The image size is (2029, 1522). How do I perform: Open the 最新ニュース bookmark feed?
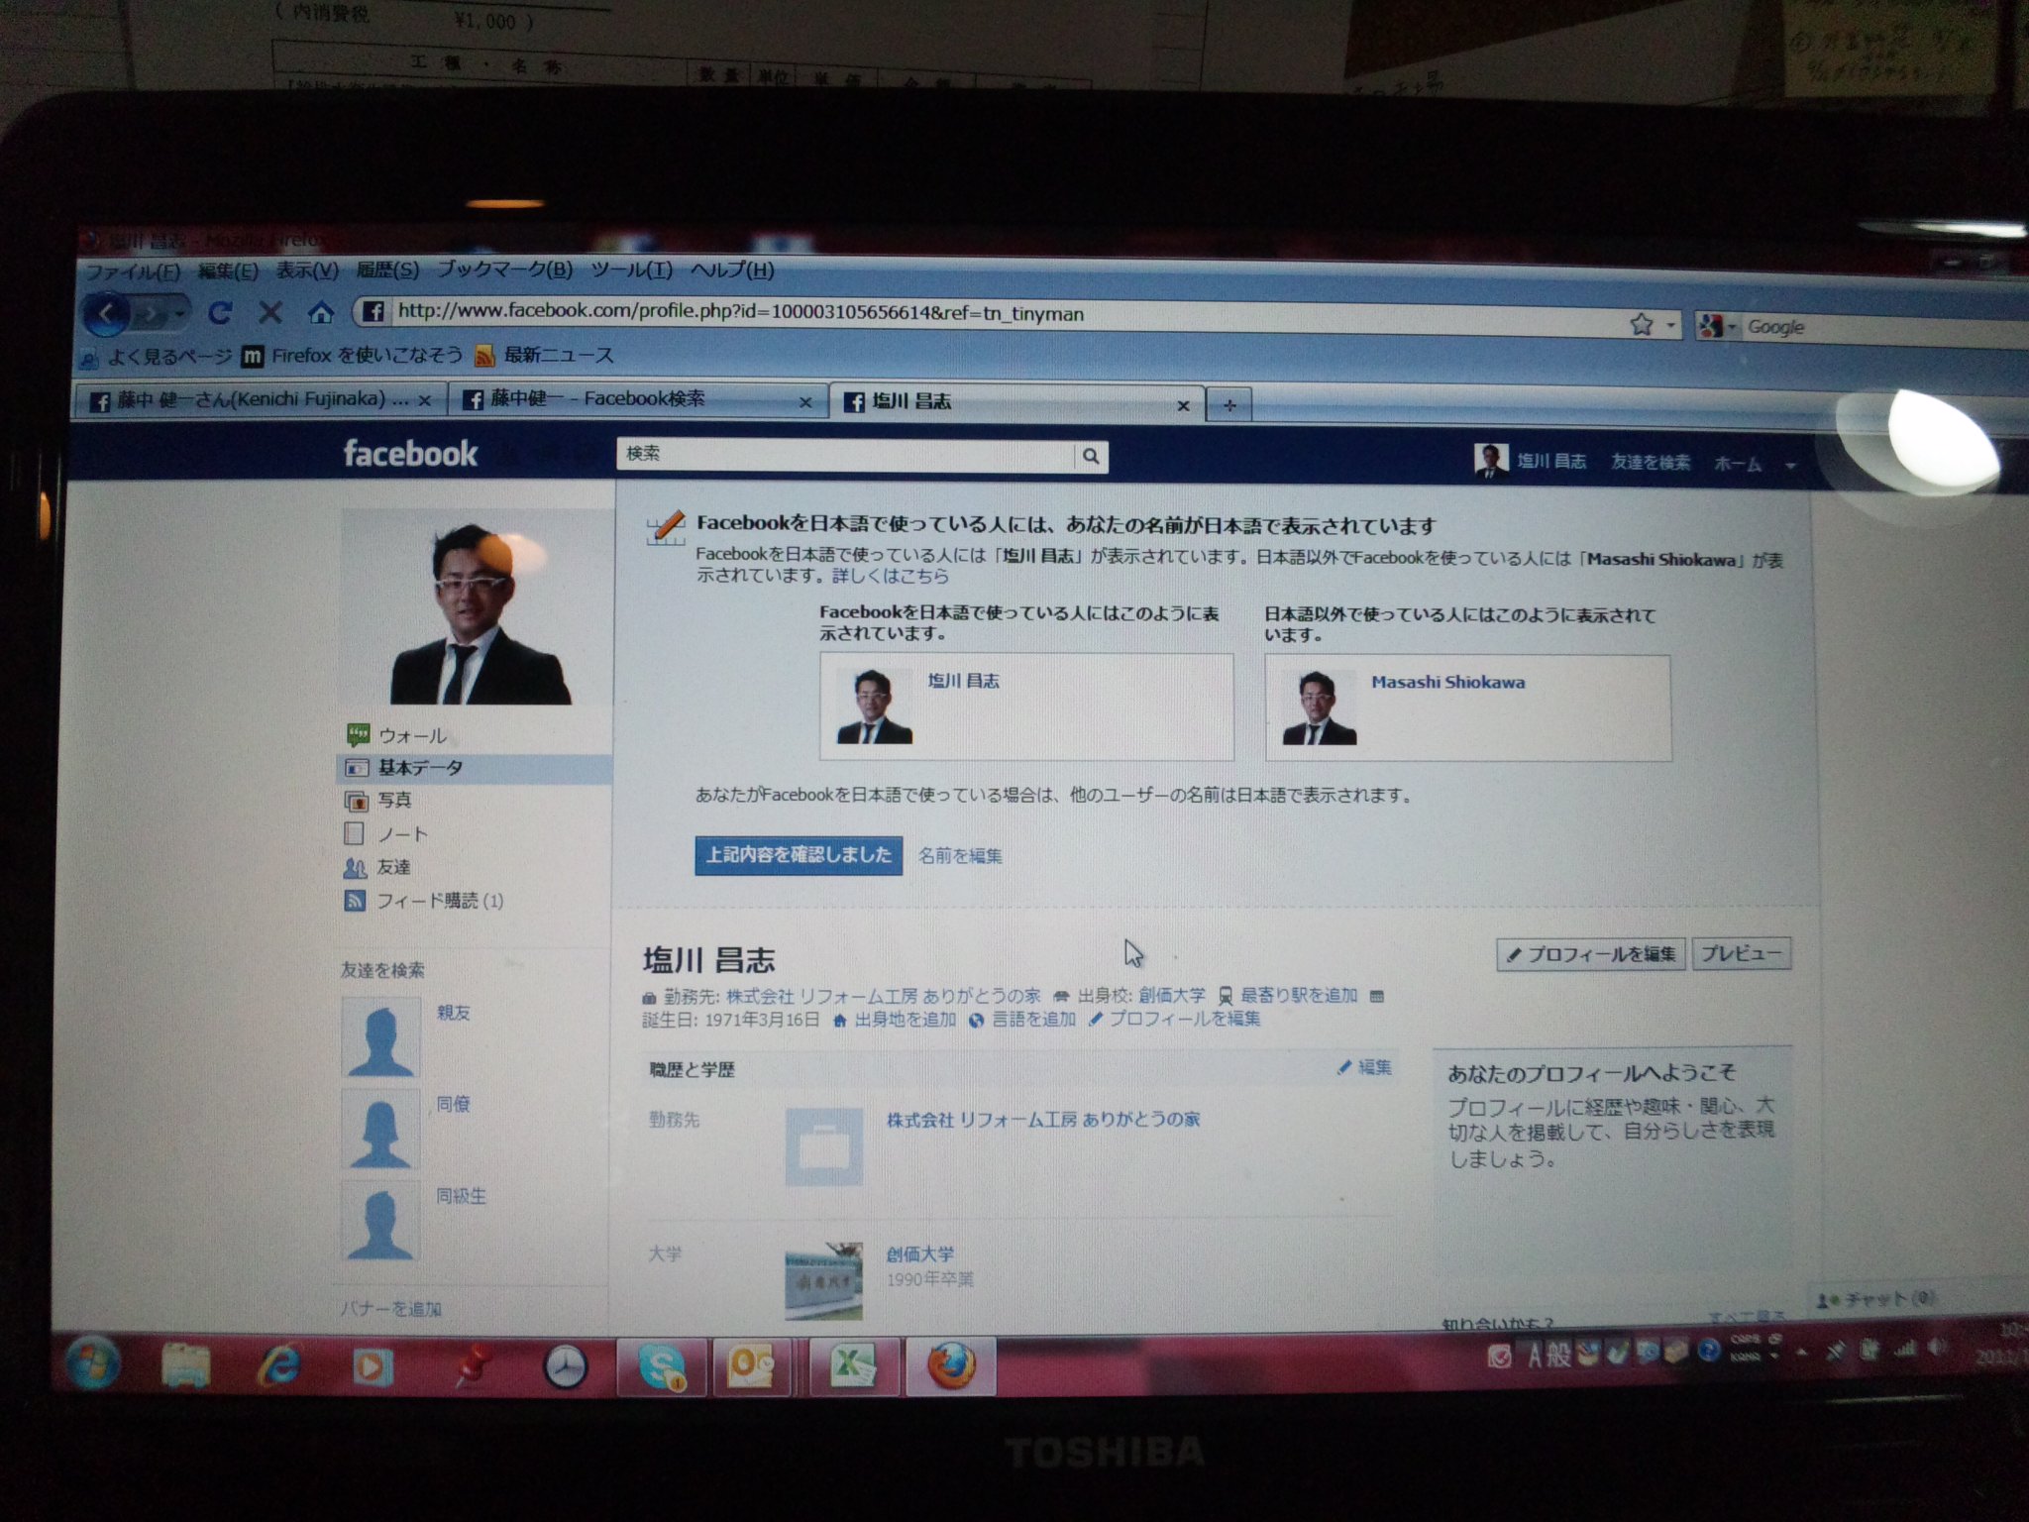tap(545, 355)
